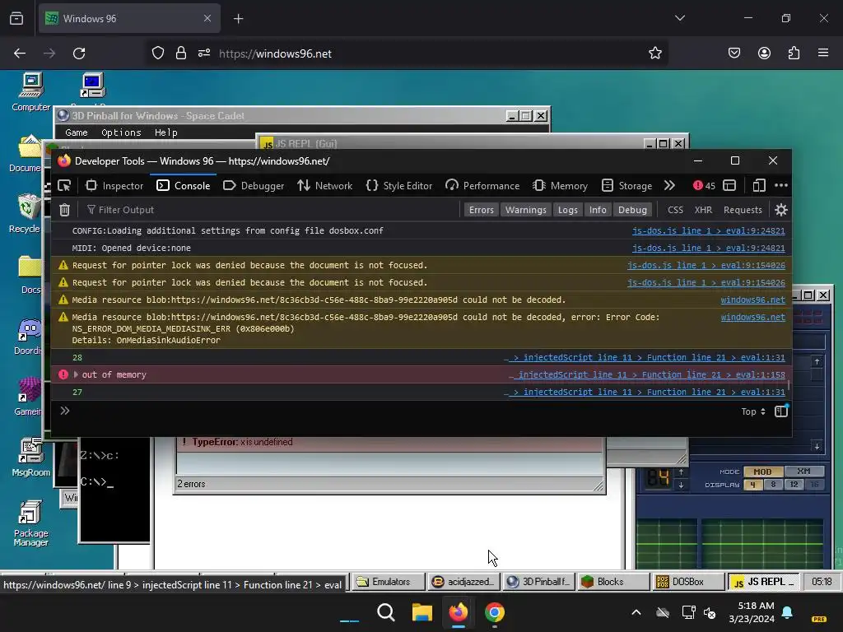The width and height of the screenshot is (843, 632).
Task: Toggle the XHR filter
Action: point(703,210)
